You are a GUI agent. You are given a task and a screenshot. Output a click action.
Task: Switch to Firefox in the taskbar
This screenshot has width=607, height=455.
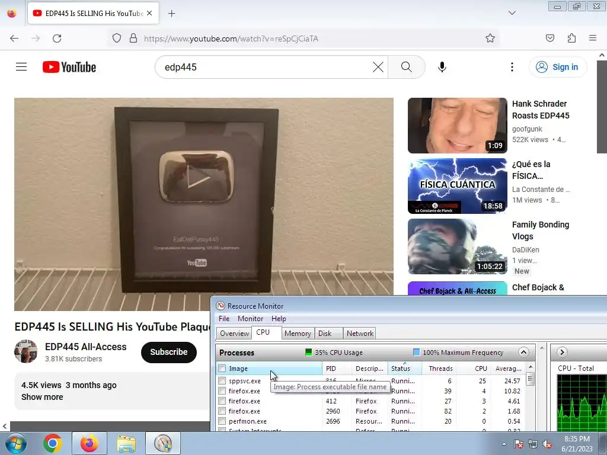pyautogui.click(x=90, y=443)
